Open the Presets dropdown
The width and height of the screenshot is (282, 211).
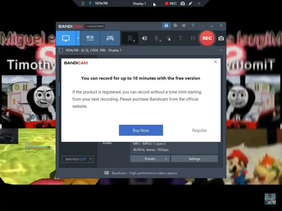click(150, 159)
